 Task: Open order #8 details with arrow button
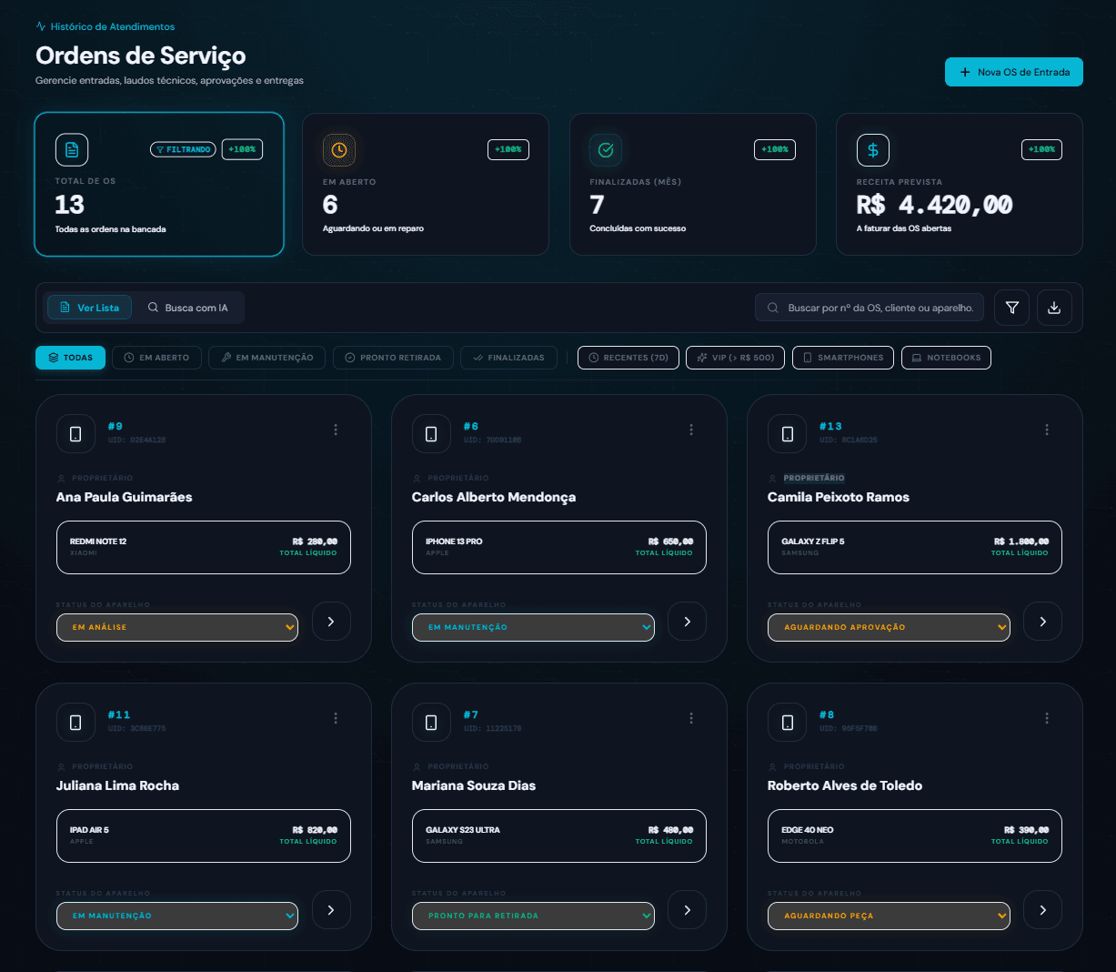(1043, 910)
